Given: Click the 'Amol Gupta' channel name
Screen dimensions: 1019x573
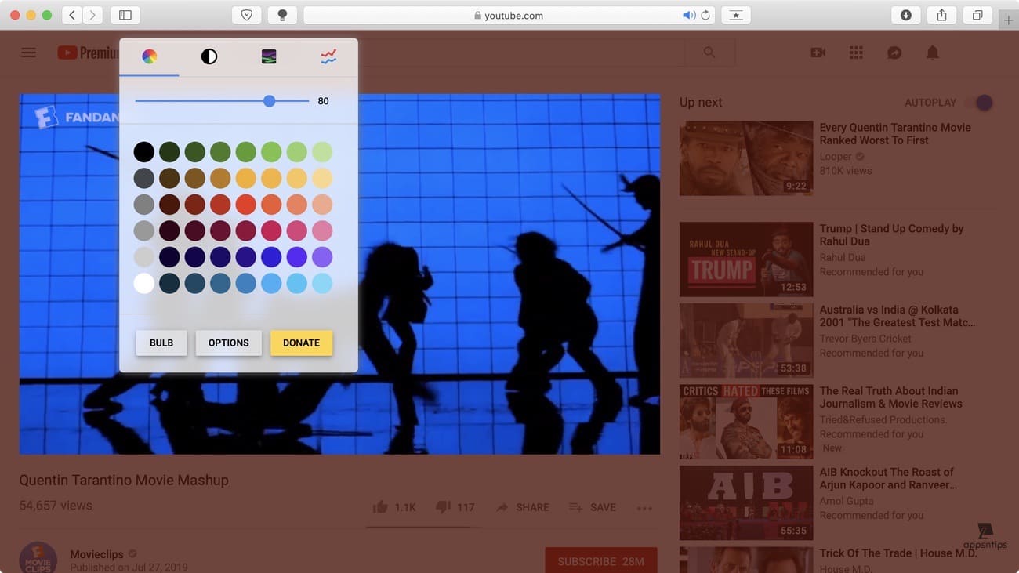Looking at the screenshot, I should point(846,500).
